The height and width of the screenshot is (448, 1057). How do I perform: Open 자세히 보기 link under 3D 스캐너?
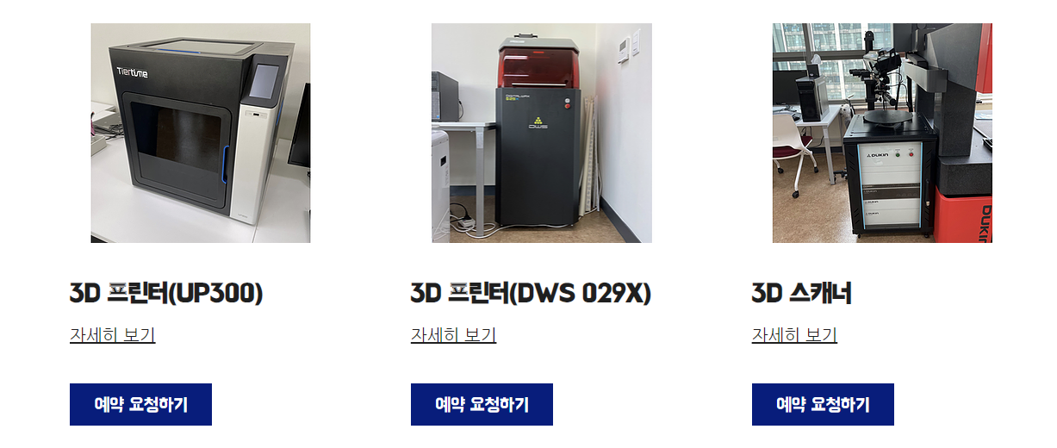coord(794,335)
